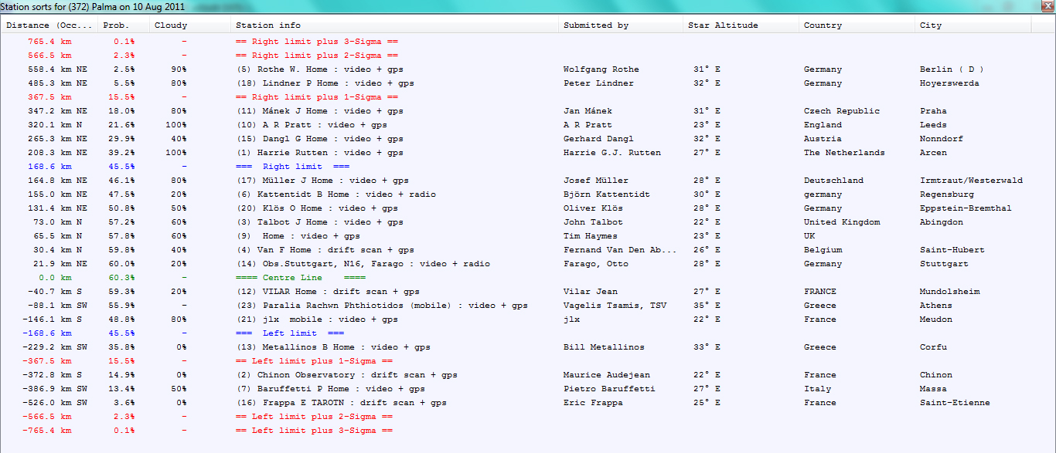Click the city cell Mundolsheim

(949, 292)
